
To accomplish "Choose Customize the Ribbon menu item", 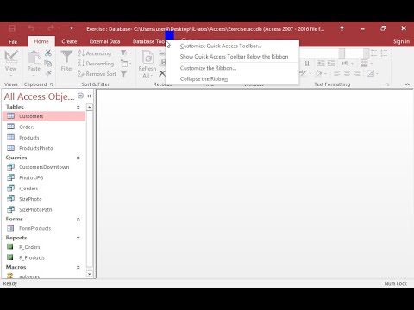I will (208, 68).
